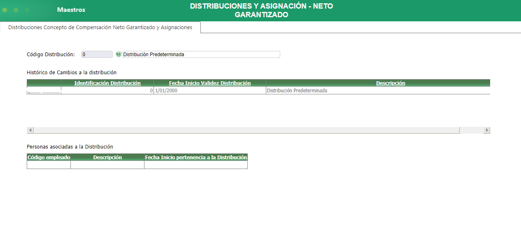The height and width of the screenshot is (240, 521).
Task: Sort by the Descripción column header
Action: pos(391,83)
